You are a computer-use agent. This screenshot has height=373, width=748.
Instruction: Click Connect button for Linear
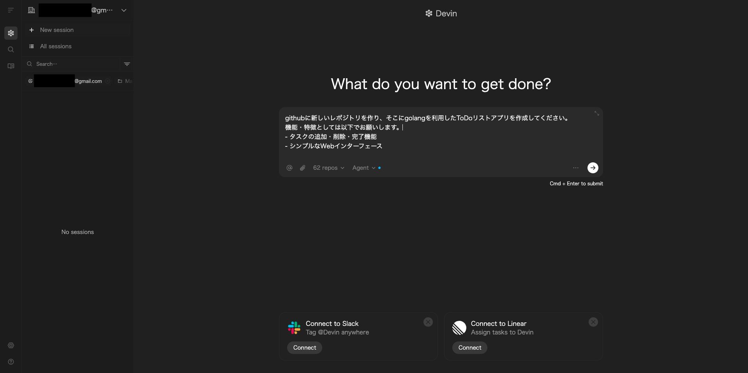(x=469, y=348)
